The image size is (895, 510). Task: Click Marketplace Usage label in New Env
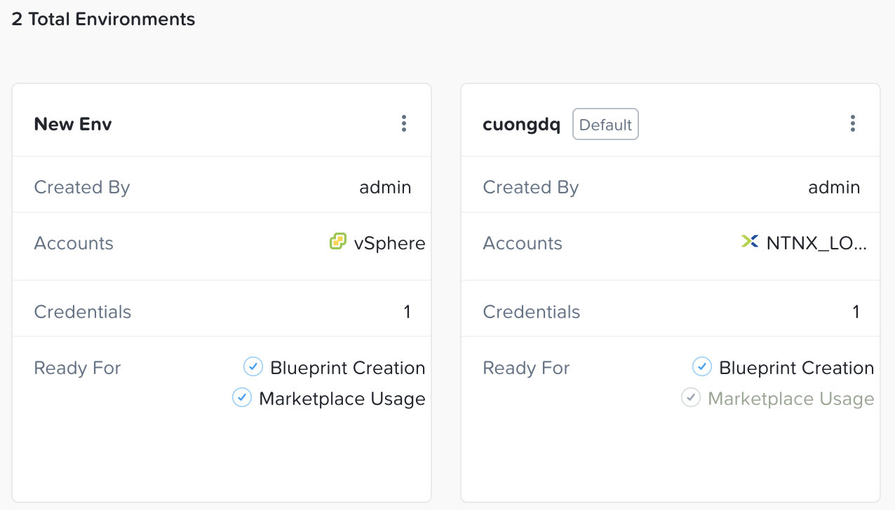click(342, 399)
